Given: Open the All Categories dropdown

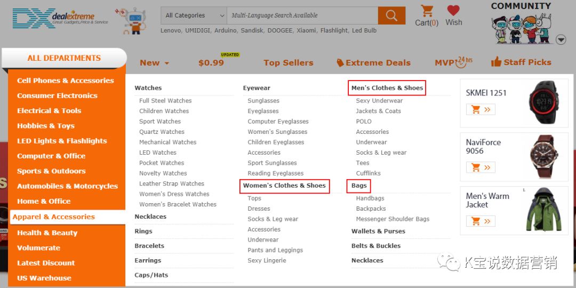Looking at the screenshot, I should click(194, 15).
